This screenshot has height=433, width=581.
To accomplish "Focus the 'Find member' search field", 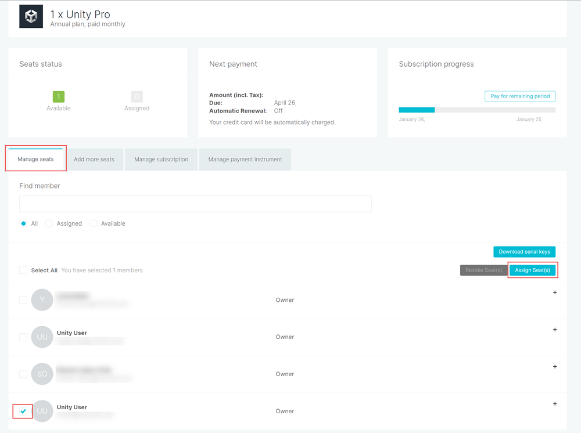I will 195,204.
